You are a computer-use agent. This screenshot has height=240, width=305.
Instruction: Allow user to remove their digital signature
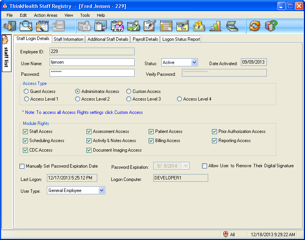click(x=204, y=166)
